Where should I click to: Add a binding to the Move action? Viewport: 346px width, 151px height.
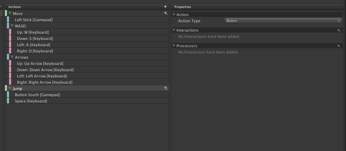click(166, 13)
